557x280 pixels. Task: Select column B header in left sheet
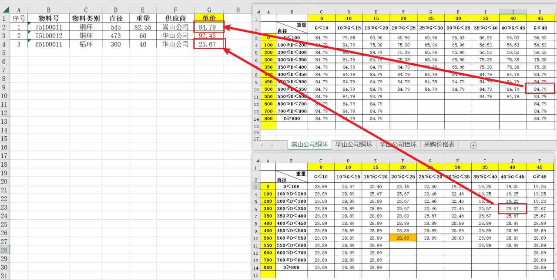coord(48,10)
